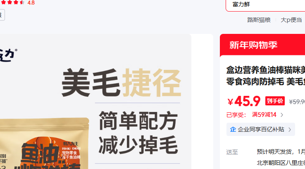
Task: Click the 预计明天发货 delivery estimate text
Action: tap(275, 152)
